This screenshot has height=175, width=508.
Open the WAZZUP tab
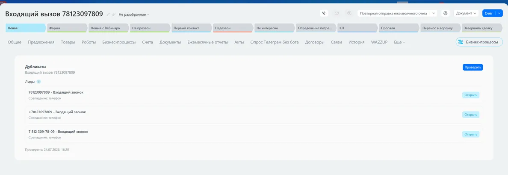pos(379,42)
